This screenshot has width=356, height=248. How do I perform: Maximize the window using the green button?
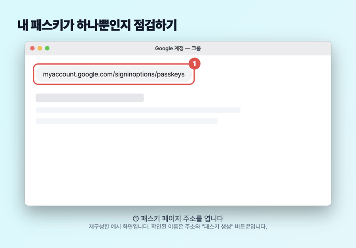(47, 48)
